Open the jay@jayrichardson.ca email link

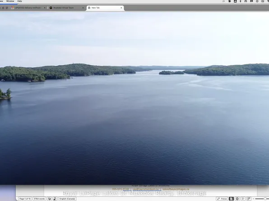pos(146,189)
